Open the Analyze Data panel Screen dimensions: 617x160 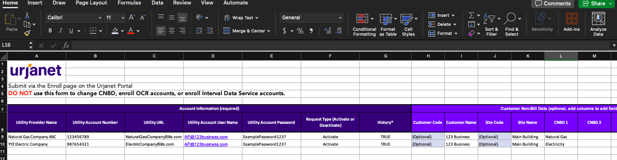[598, 25]
